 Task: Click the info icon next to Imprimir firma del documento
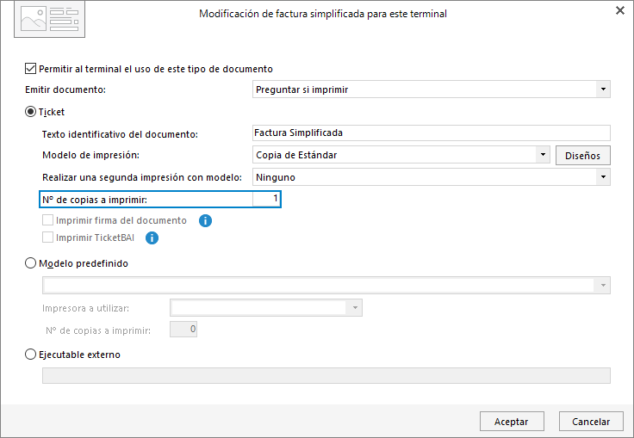pyautogui.click(x=205, y=220)
